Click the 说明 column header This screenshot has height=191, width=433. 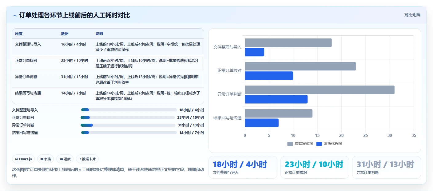99,34
